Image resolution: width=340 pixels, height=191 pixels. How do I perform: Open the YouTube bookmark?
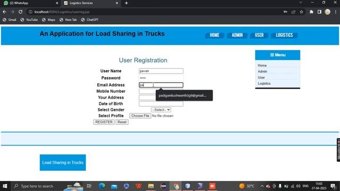tap(29, 20)
